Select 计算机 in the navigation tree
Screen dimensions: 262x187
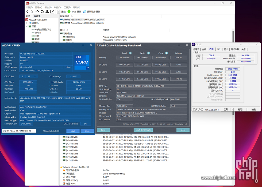34,23
